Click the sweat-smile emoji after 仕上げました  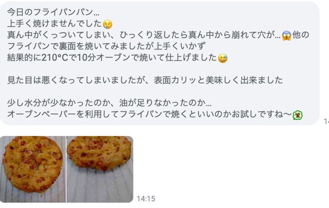(x=223, y=58)
